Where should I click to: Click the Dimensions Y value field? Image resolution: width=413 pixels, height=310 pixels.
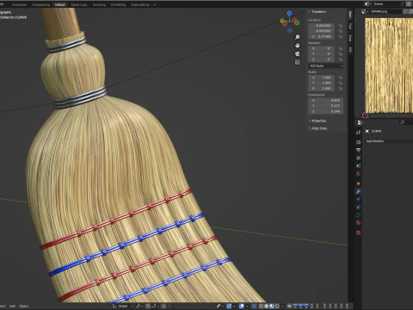click(326, 106)
